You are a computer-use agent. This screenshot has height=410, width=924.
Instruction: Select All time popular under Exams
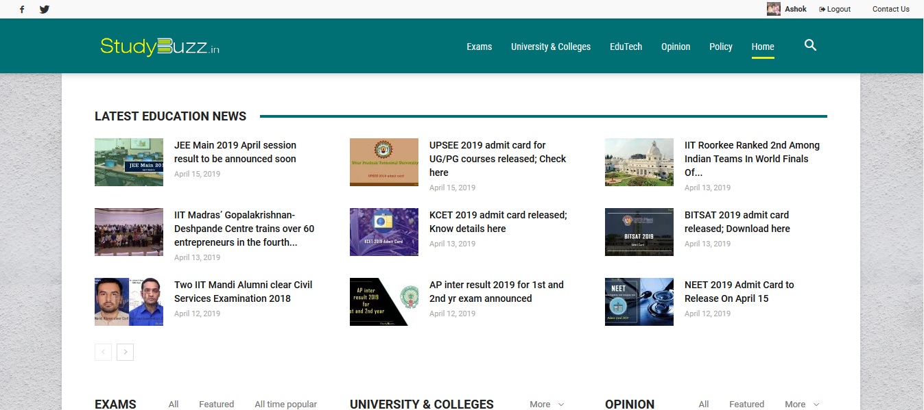tap(286, 405)
